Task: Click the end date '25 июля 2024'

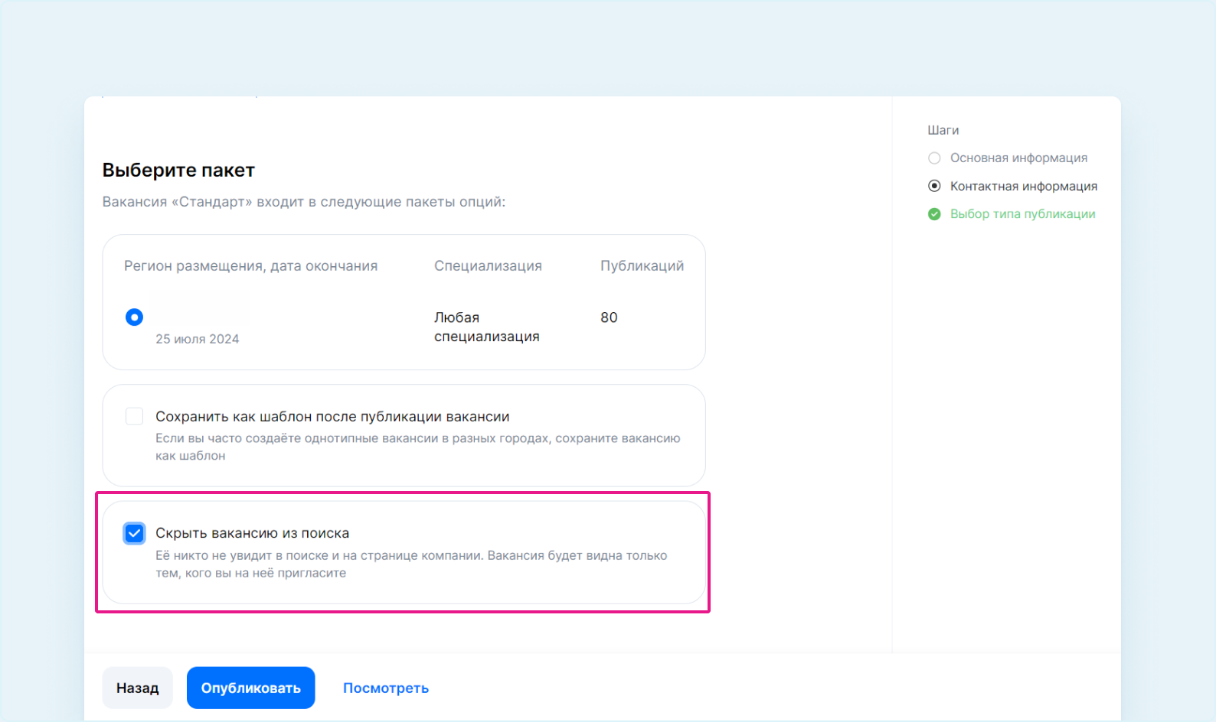Action: click(x=198, y=339)
